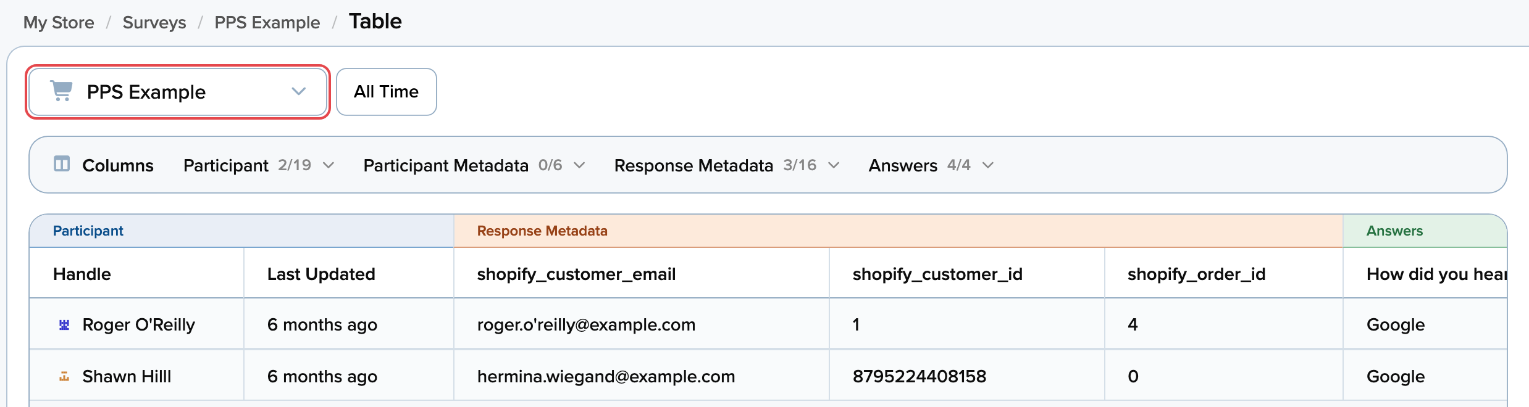The image size is (1529, 407).
Task: Click hermina.wiegand@example.com email cell
Action: 642,376
